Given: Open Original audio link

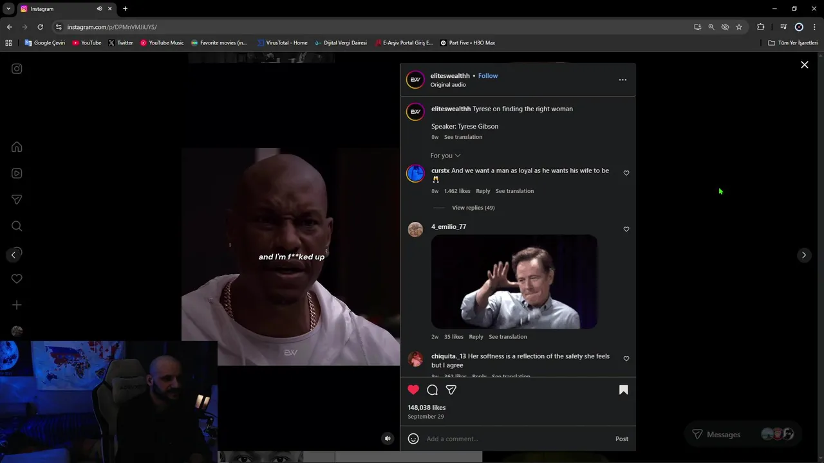Looking at the screenshot, I should (448, 85).
